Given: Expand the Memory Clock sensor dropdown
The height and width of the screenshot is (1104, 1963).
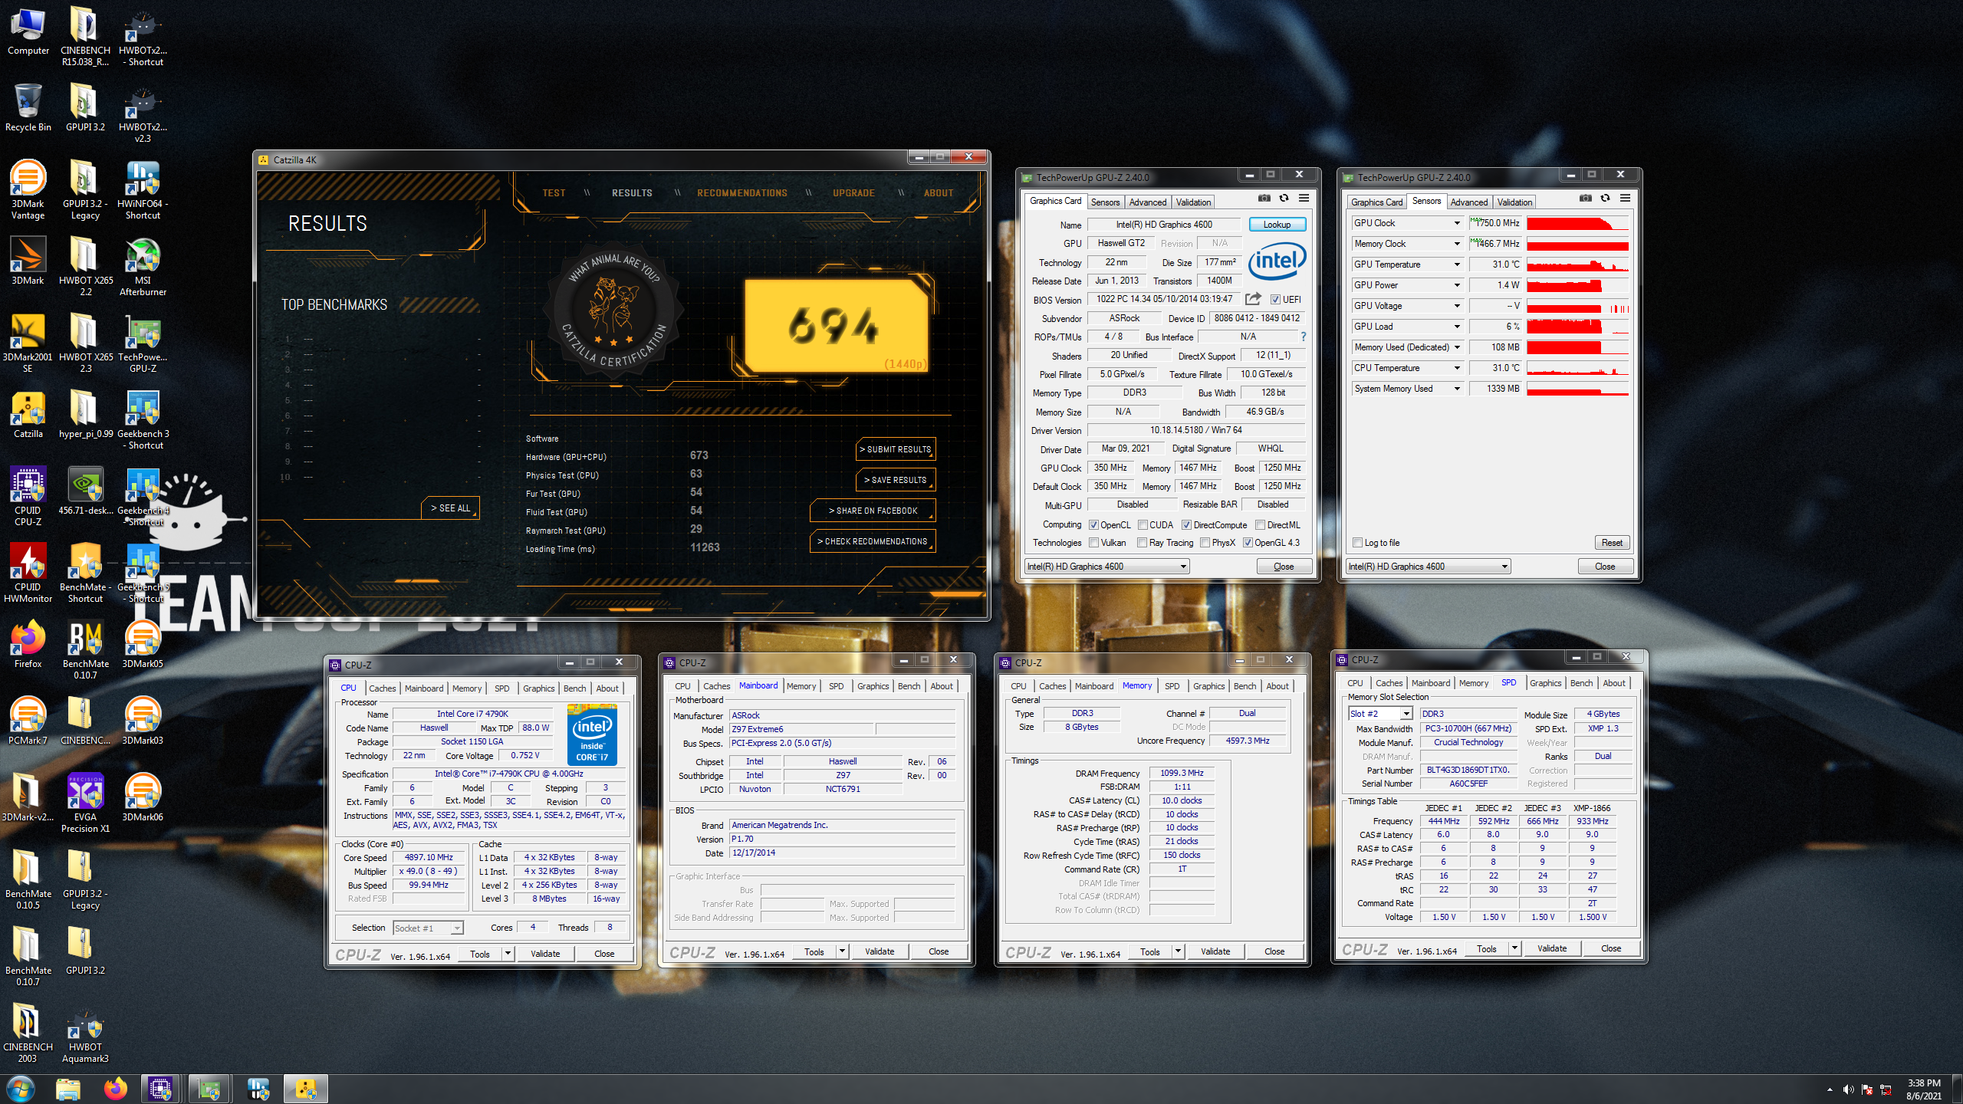Looking at the screenshot, I should (1457, 244).
